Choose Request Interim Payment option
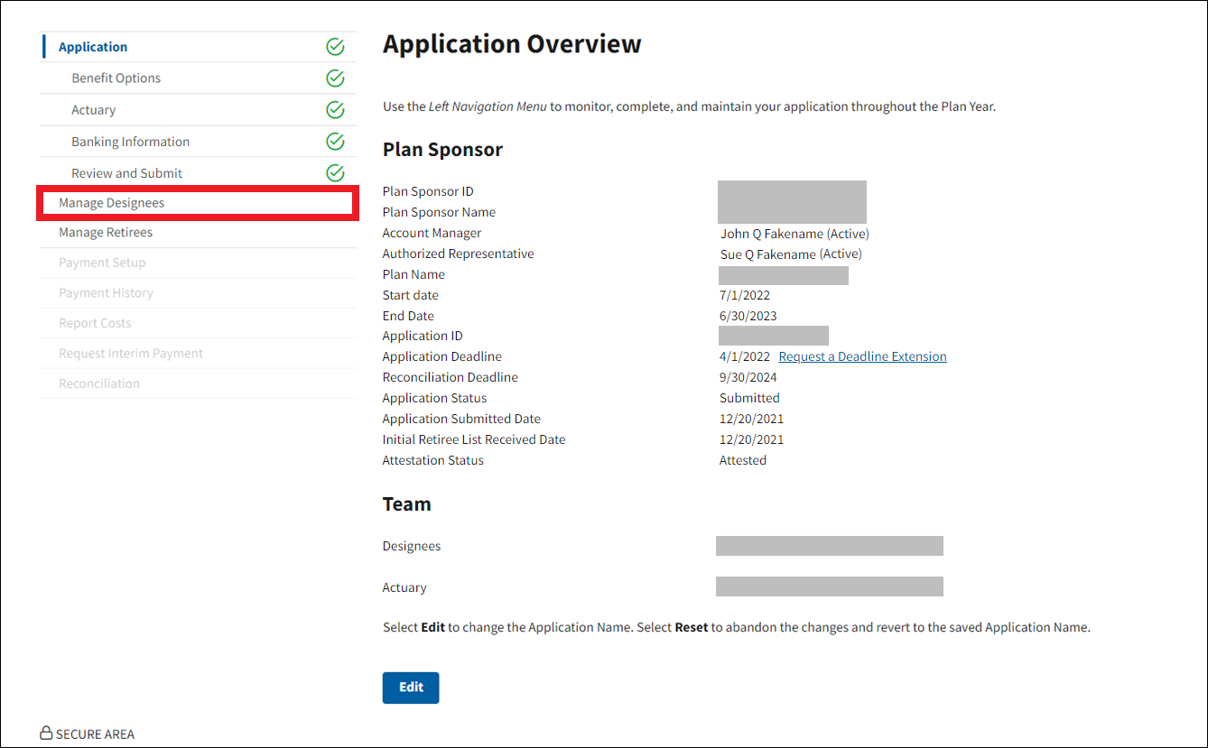The height and width of the screenshot is (748, 1208). pos(131,354)
